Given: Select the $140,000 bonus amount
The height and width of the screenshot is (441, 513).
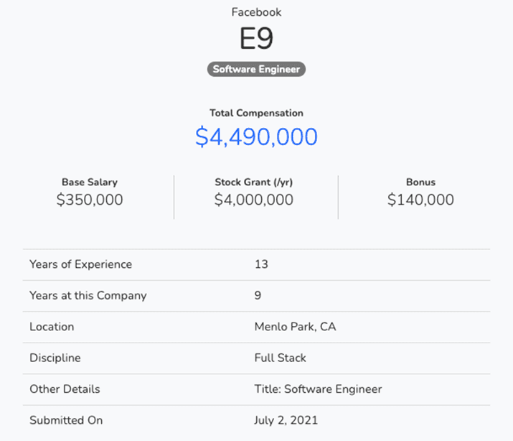Looking at the screenshot, I should pyautogui.click(x=420, y=200).
